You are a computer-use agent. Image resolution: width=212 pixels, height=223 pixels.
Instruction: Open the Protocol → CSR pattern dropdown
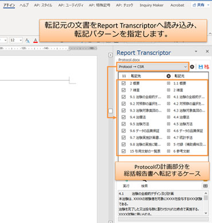coord(153,67)
